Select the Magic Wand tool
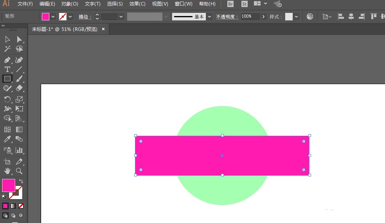This screenshot has width=385, height=223. coord(7,49)
